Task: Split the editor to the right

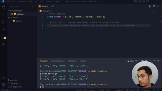Action: pos(154,6)
